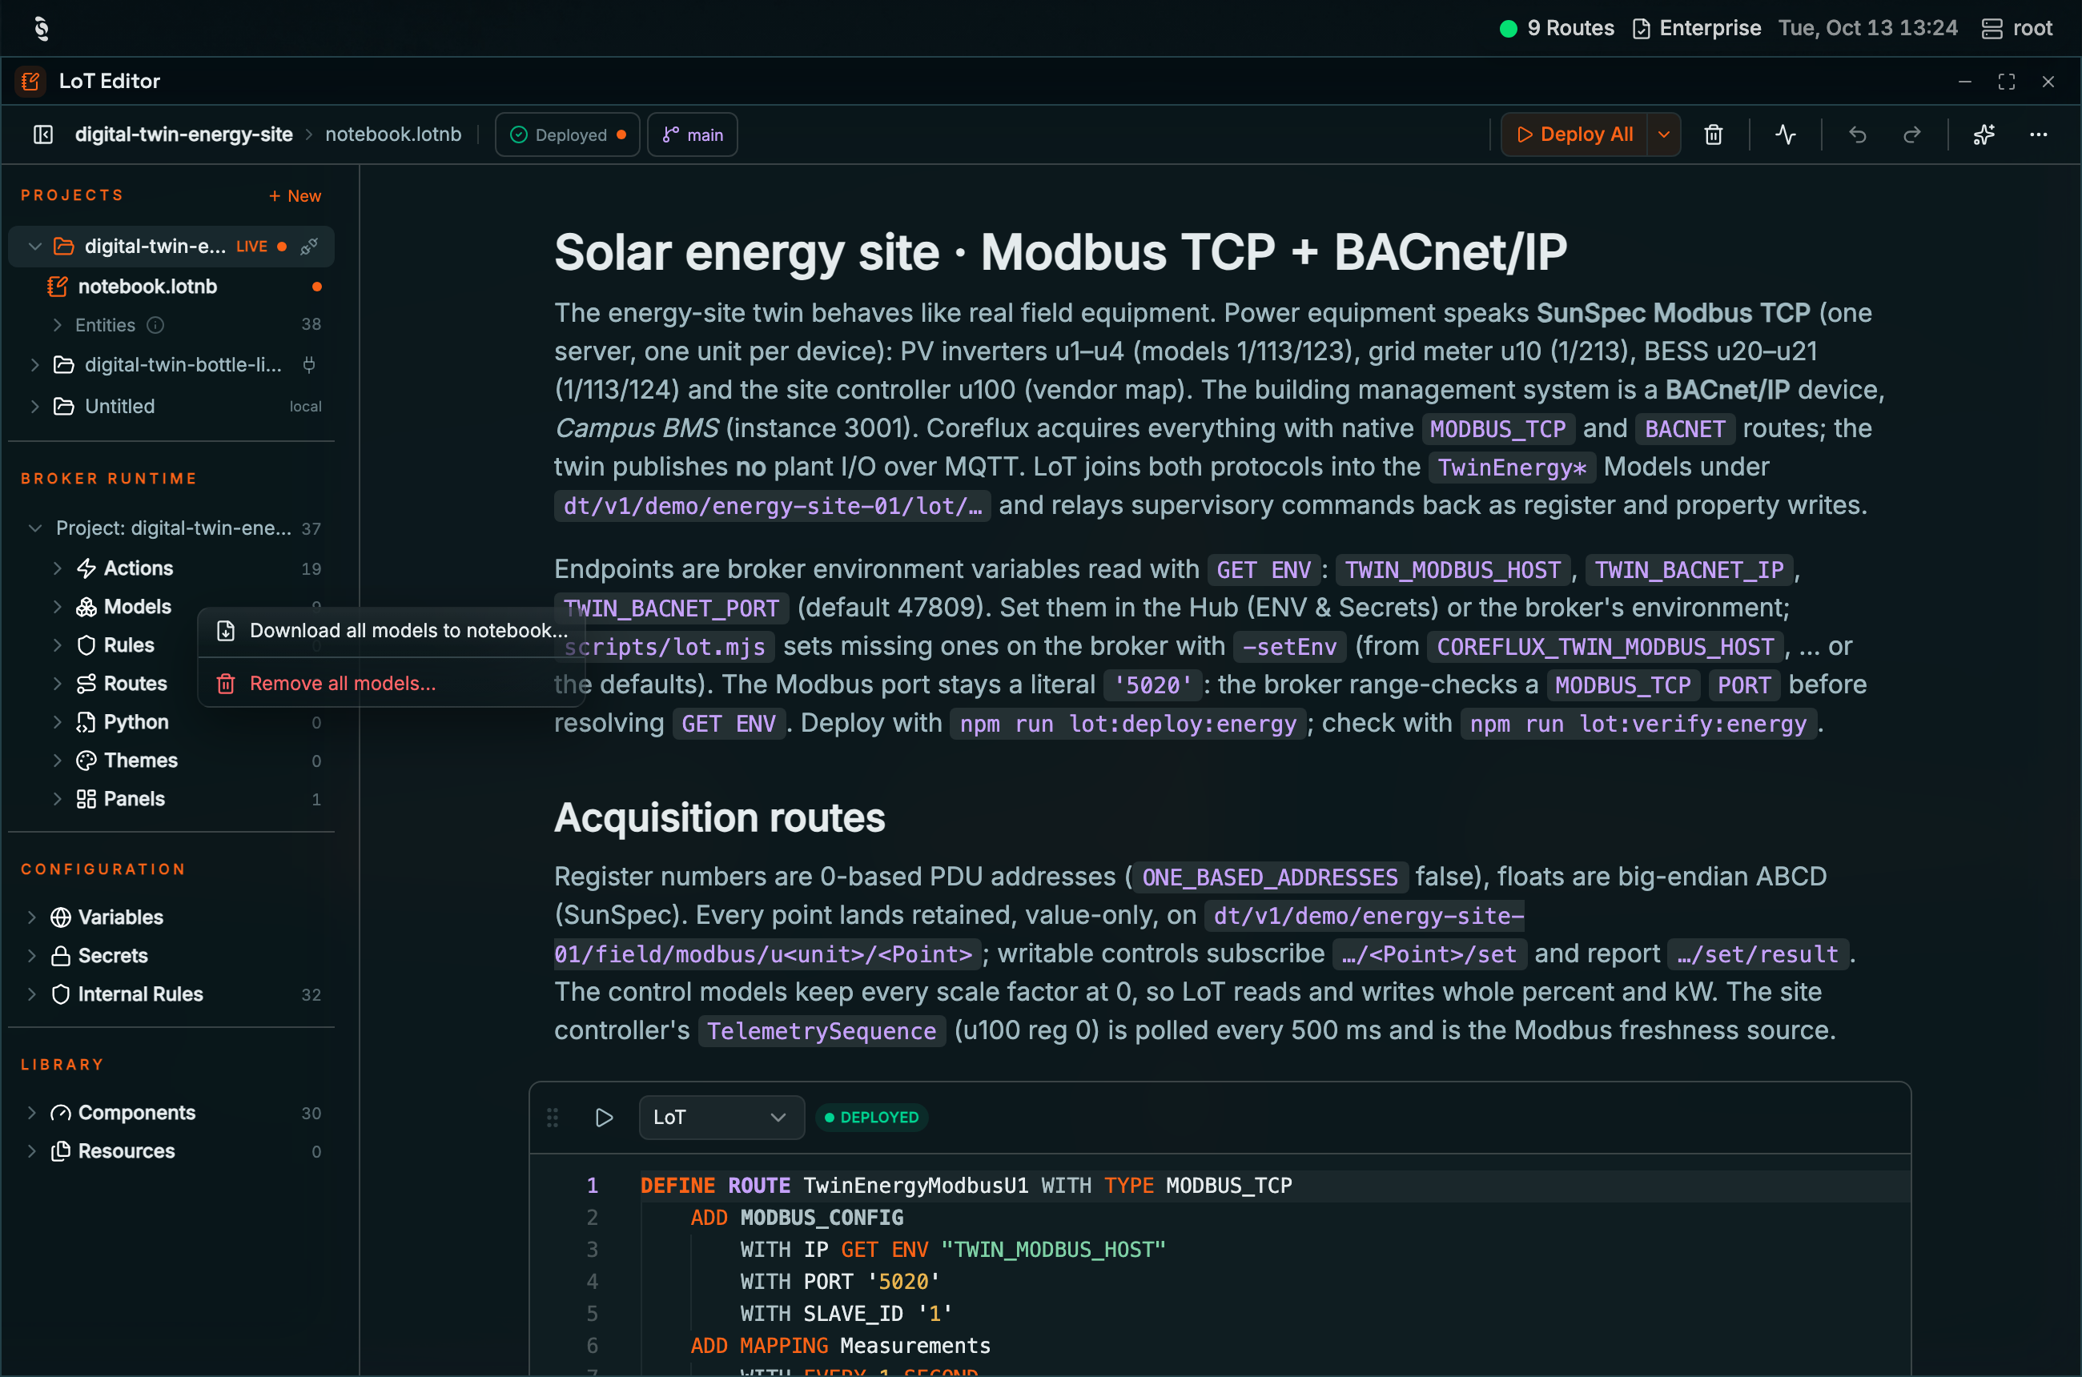
Task: Expand the Actions runtime group
Action: coord(58,568)
